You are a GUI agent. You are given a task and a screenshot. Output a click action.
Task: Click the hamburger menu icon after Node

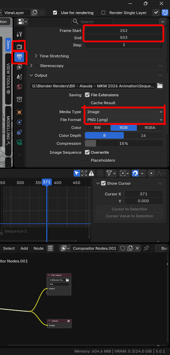coord(50,248)
